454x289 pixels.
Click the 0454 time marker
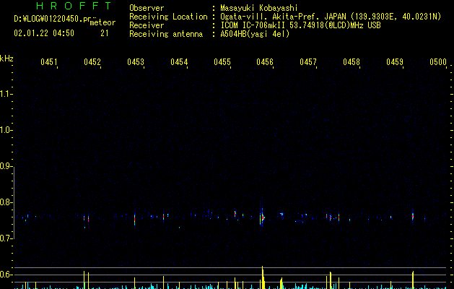[x=179, y=62]
